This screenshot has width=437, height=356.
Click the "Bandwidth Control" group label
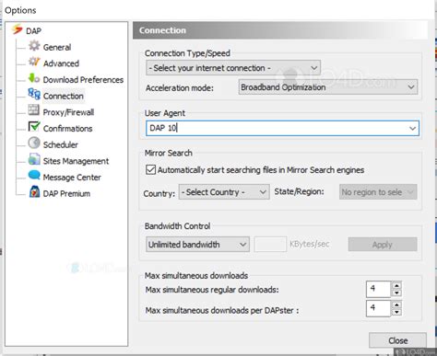(x=177, y=226)
